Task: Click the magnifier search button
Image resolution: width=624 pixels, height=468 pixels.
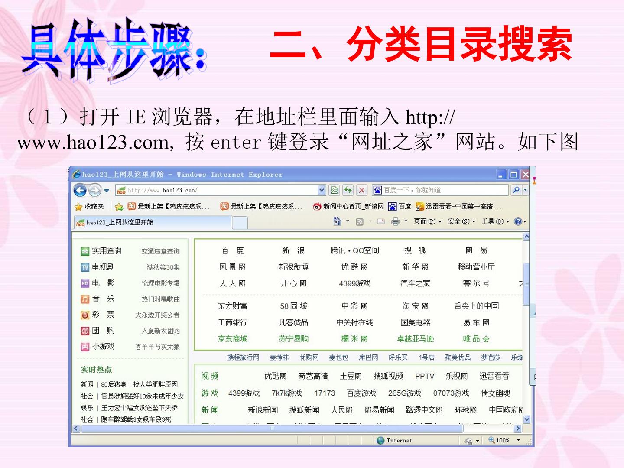Action: pos(516,190)
